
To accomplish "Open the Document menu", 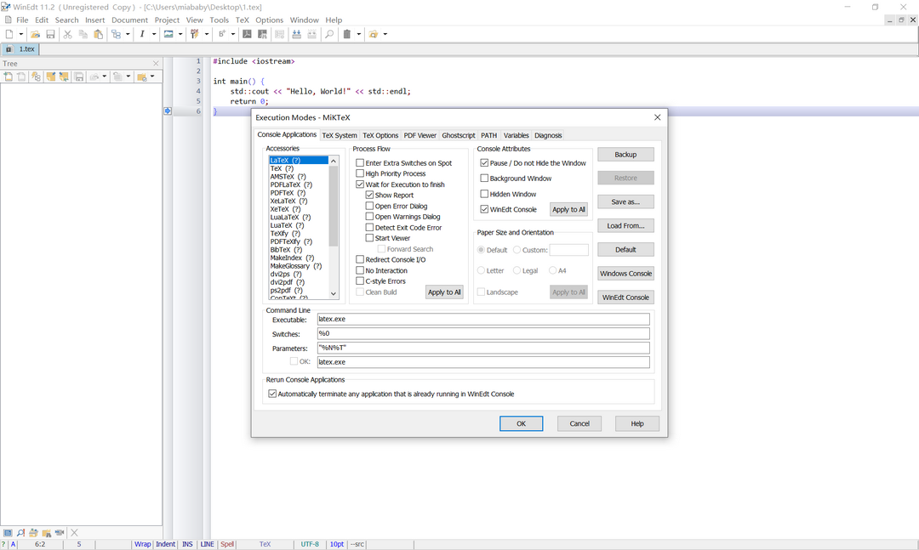I will click(x=129, y=20).
